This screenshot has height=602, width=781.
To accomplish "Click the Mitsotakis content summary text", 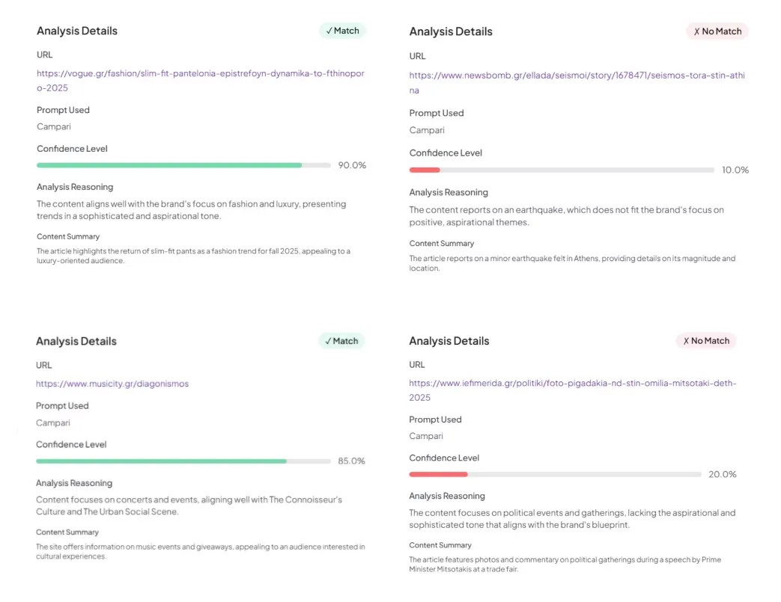I will [565, 564].
